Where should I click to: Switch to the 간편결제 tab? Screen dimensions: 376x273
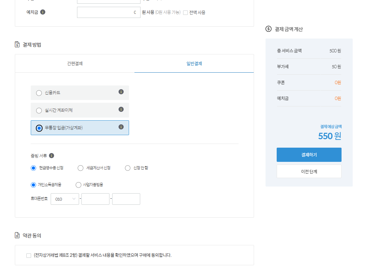coord(75,64)
